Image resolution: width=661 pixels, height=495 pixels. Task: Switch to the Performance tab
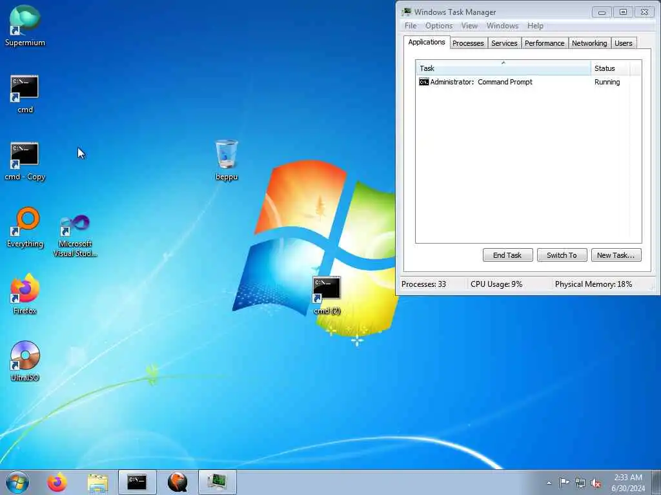pos(544,43)
